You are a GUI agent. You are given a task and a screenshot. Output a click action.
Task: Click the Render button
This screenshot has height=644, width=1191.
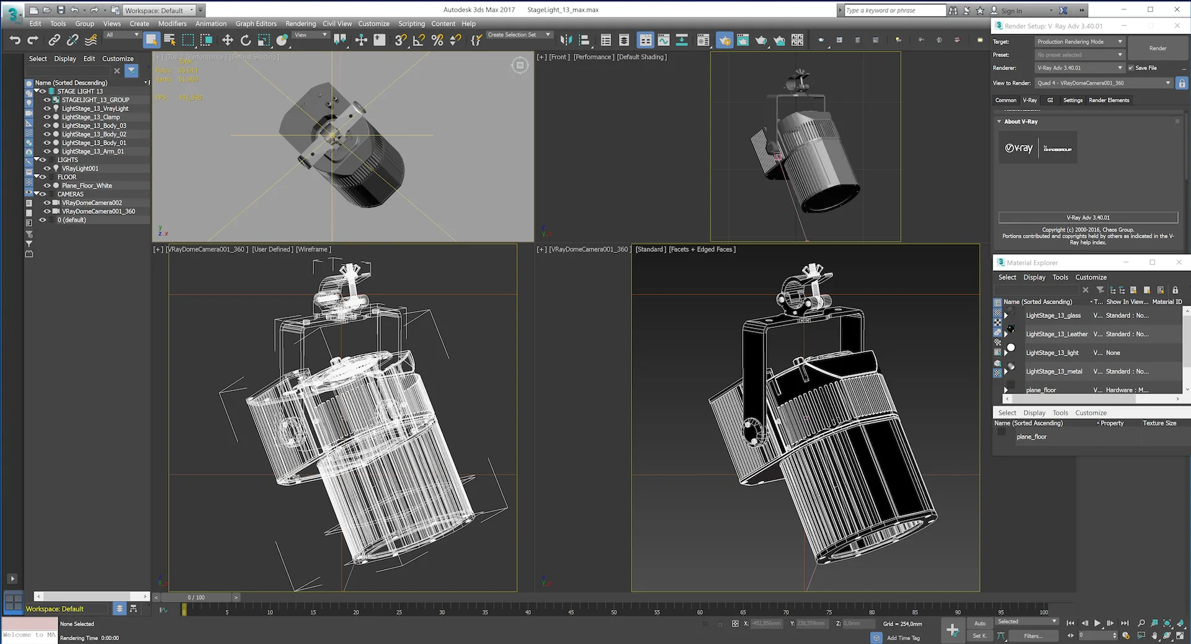pyautogui.click(x=1158, y=48)
